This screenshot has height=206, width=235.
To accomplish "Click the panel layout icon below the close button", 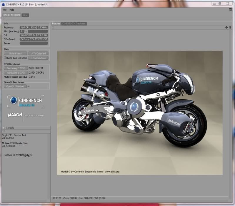I will (x=230, y=10).
